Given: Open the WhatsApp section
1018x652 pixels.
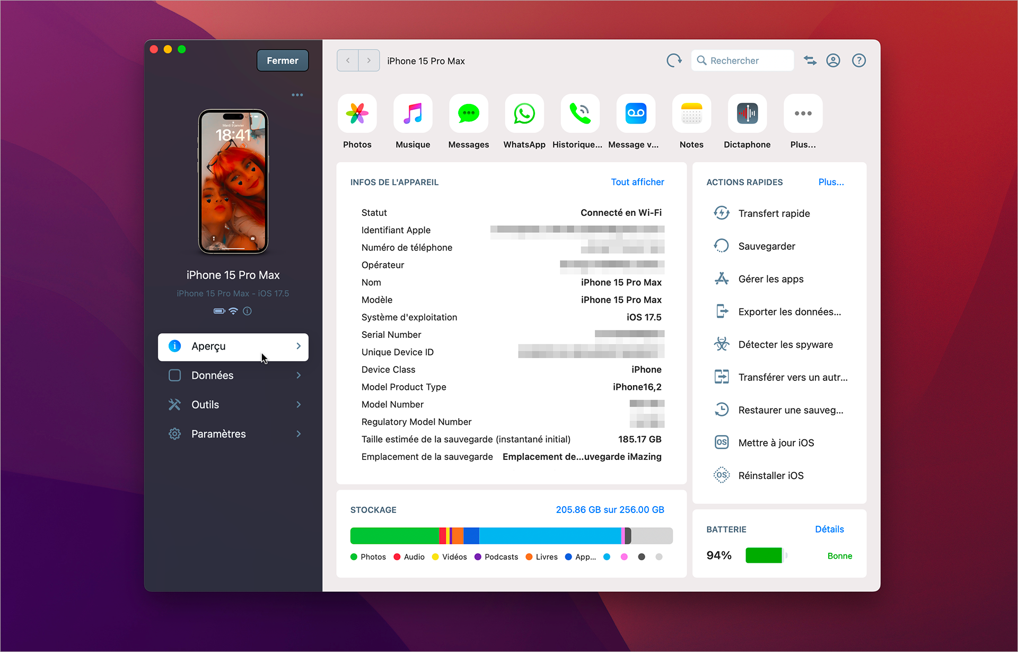Looking at the screenshot, I should [524, 114].
